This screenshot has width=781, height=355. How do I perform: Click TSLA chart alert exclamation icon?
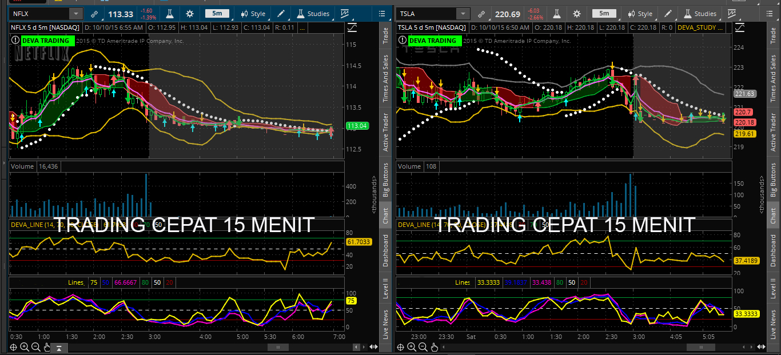coord(402,40)
